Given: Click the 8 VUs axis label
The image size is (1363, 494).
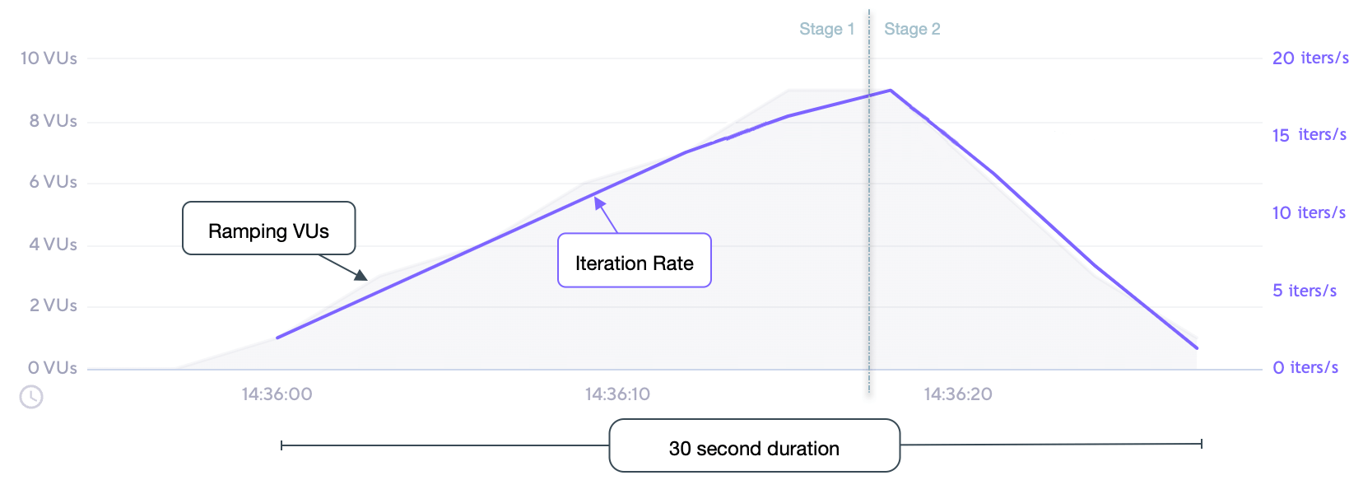Looking at the screenshot, I should click(53, 121).
